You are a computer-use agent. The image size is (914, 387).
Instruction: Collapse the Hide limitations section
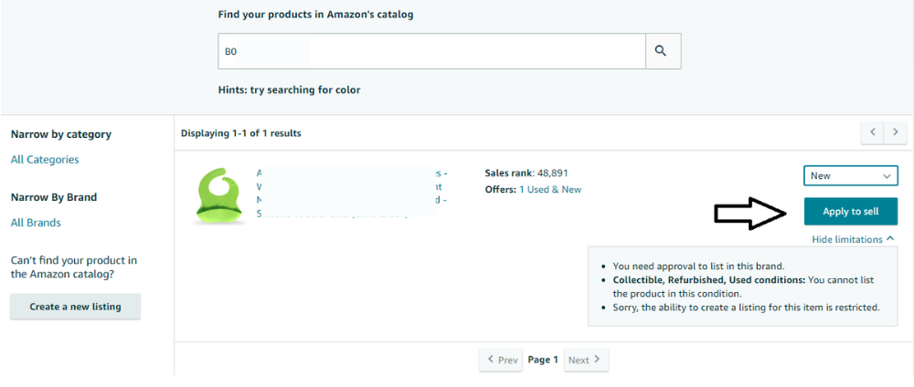point(853,239)
